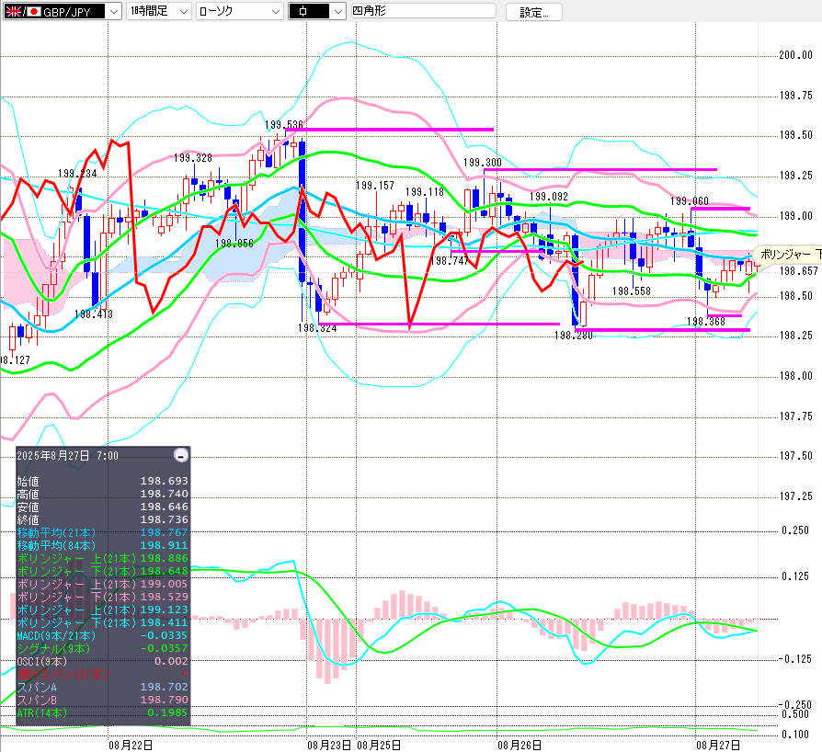822x752 pixels.
Task: Click the 198.856 price label
Action: 234,243
